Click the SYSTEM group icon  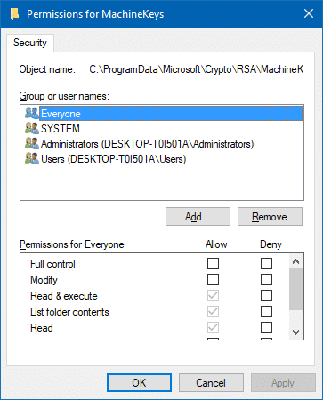[x=32, y=128]
